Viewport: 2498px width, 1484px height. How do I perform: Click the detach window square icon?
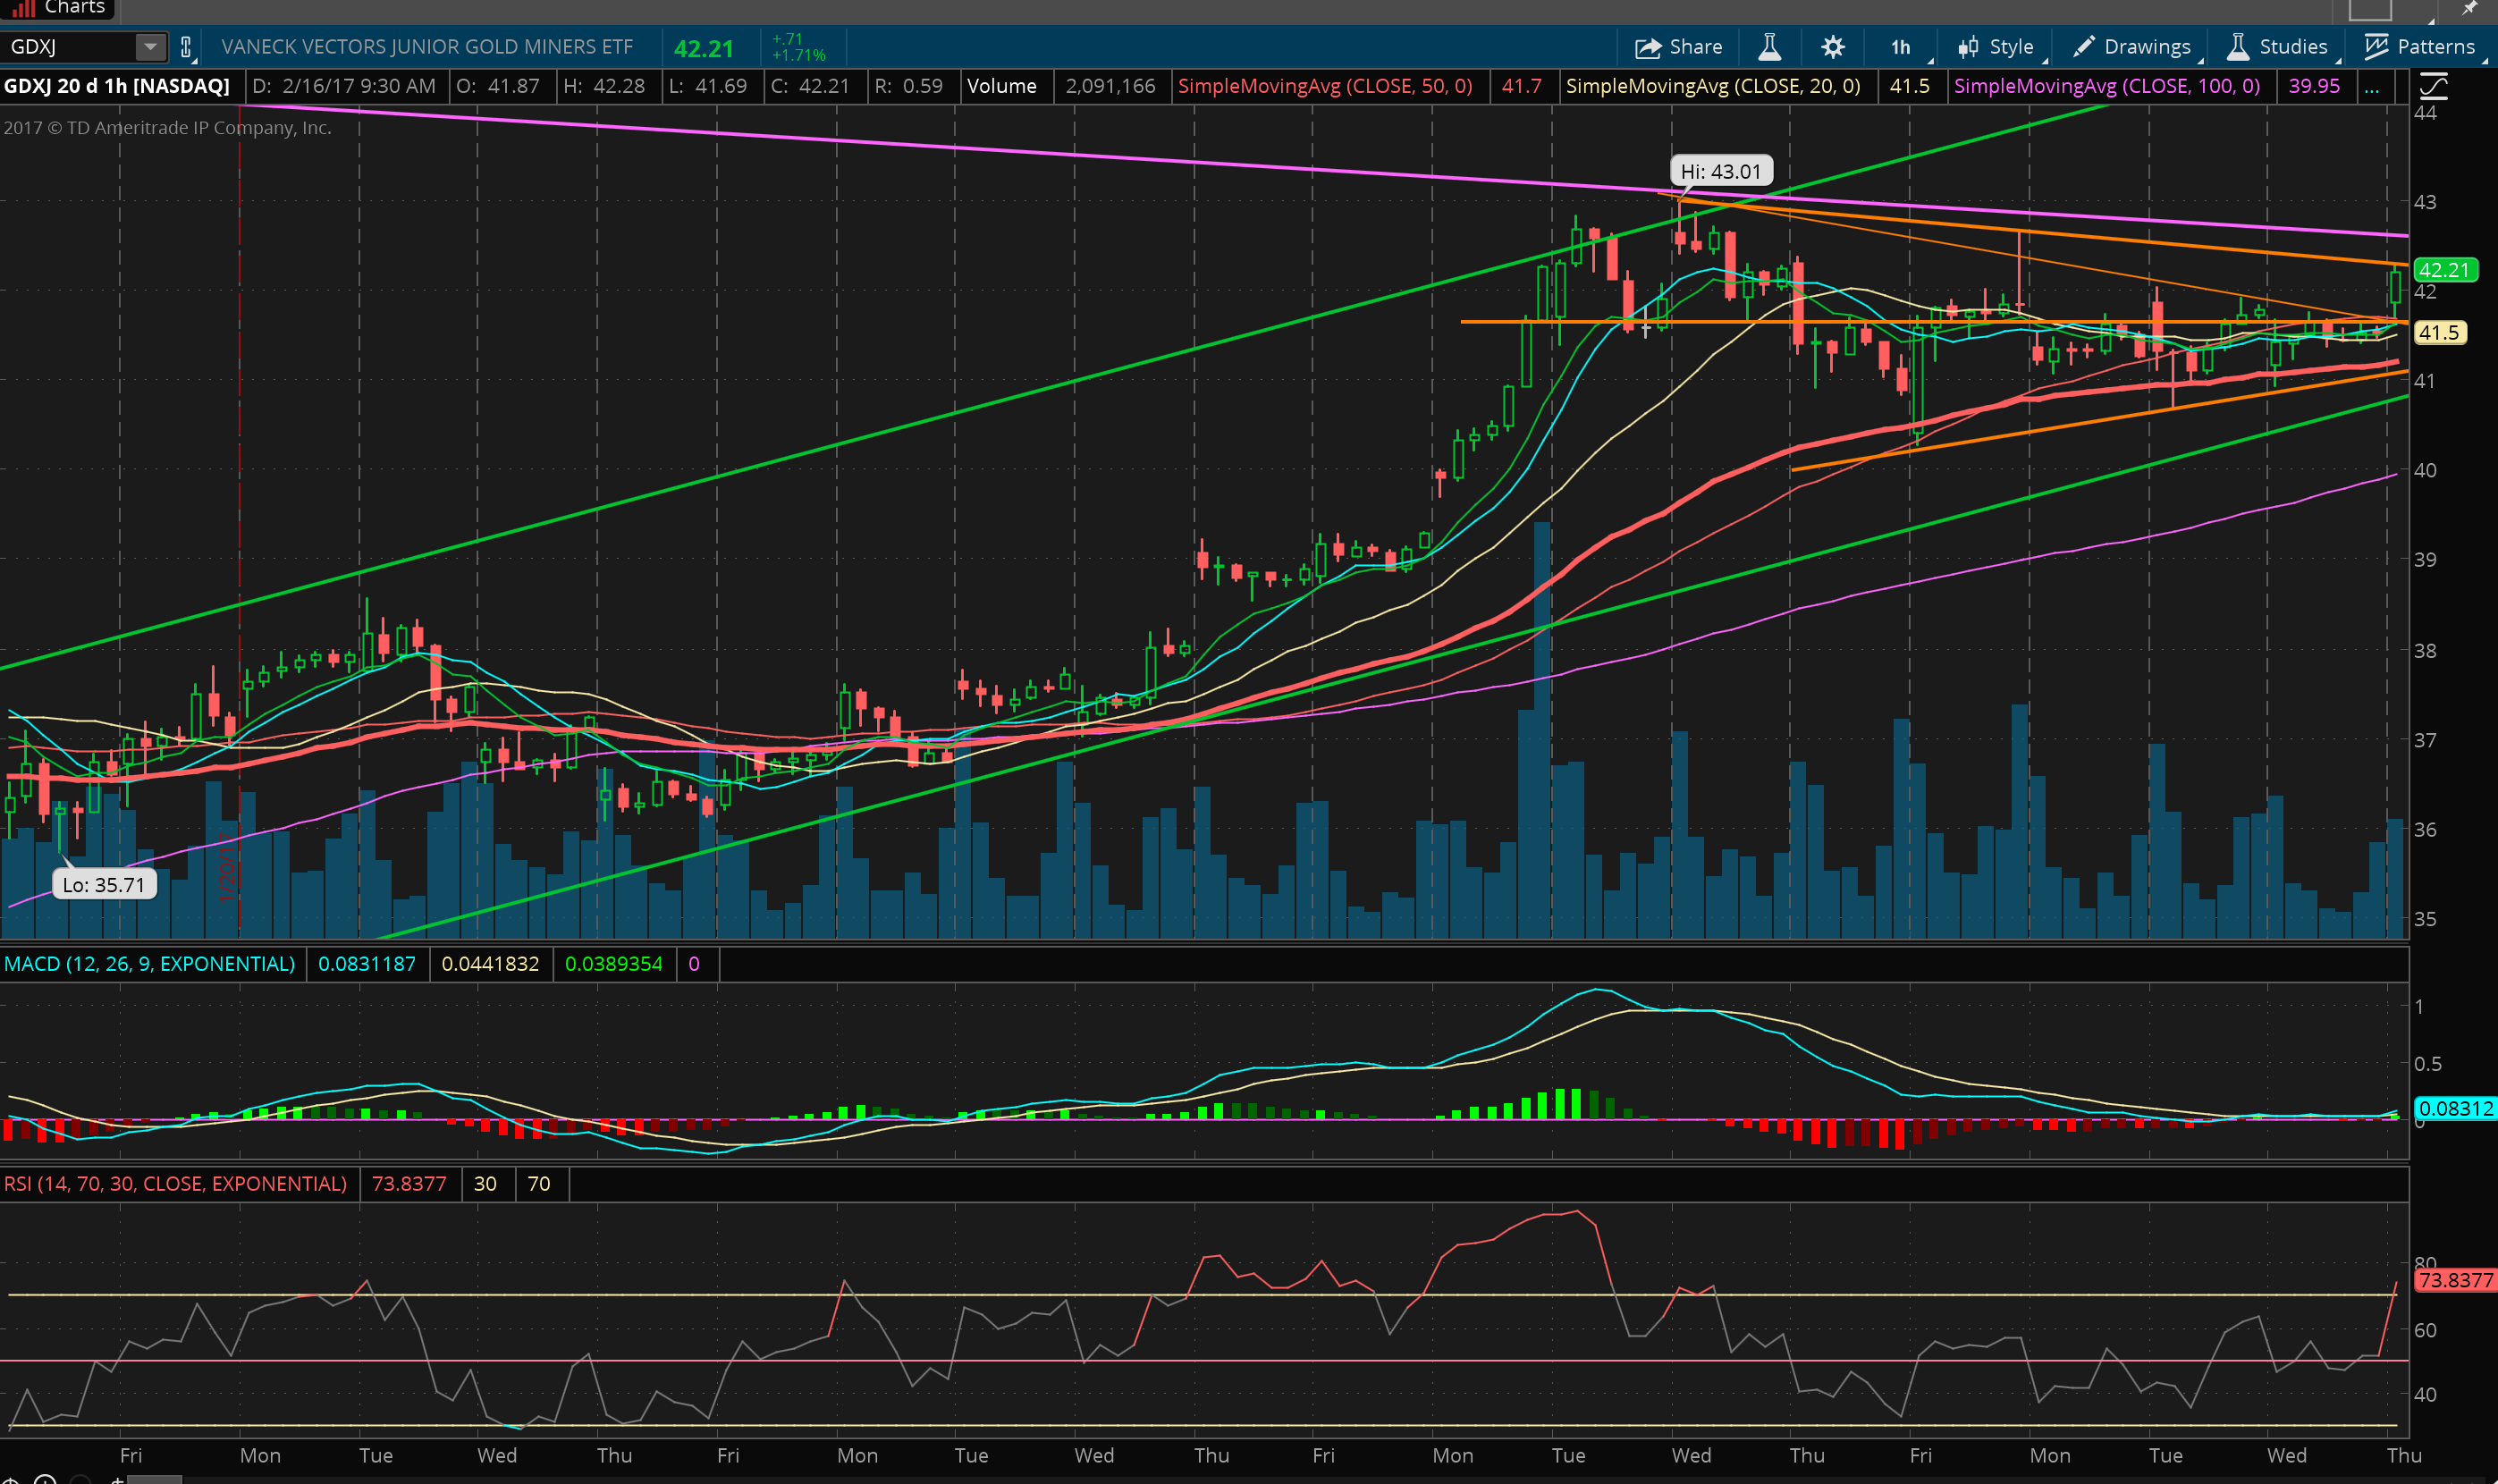click(2369, 9)
